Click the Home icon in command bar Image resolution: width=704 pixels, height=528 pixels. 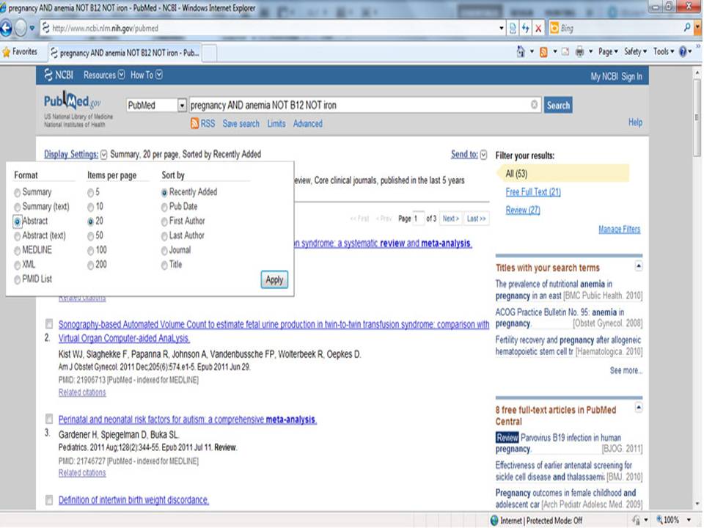(x=521, y=51)
